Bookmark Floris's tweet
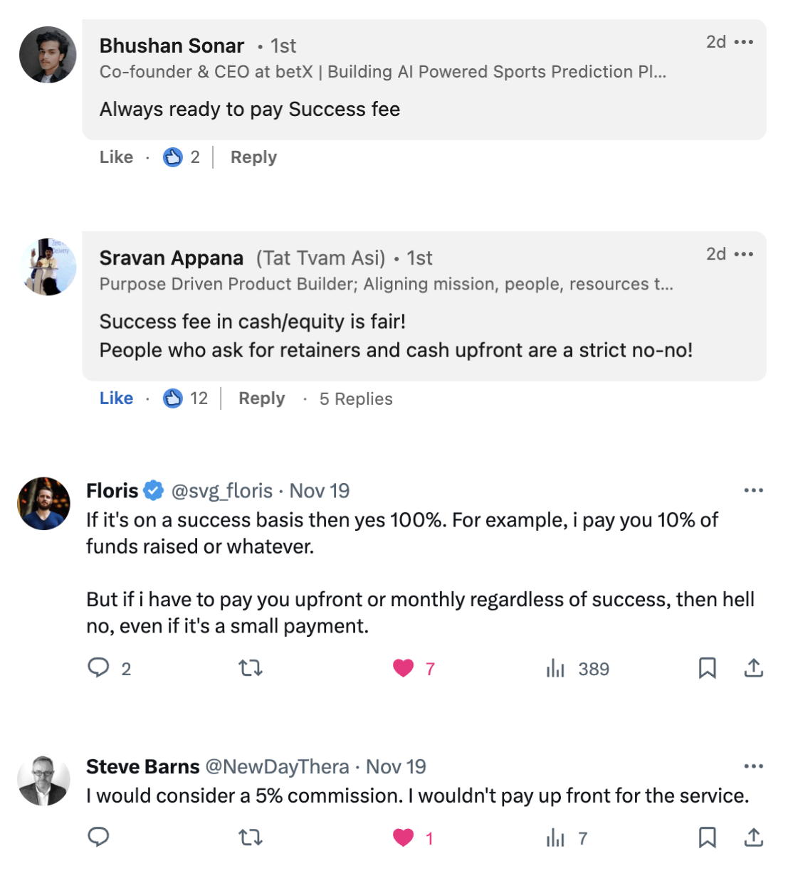Viewport: 793px width, 878px height. pyautogui.click(x=707, y=667)
